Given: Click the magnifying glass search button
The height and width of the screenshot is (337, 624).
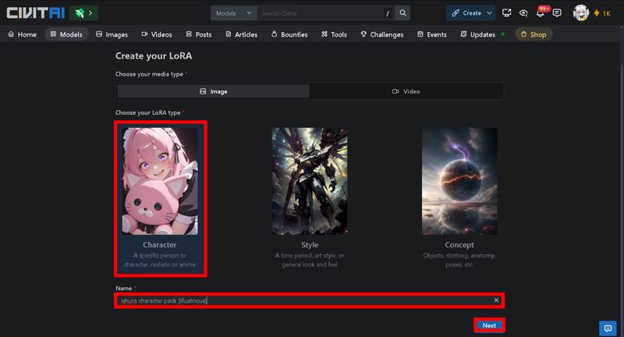Looking at the screenshot, I should (x=402, y=13).
